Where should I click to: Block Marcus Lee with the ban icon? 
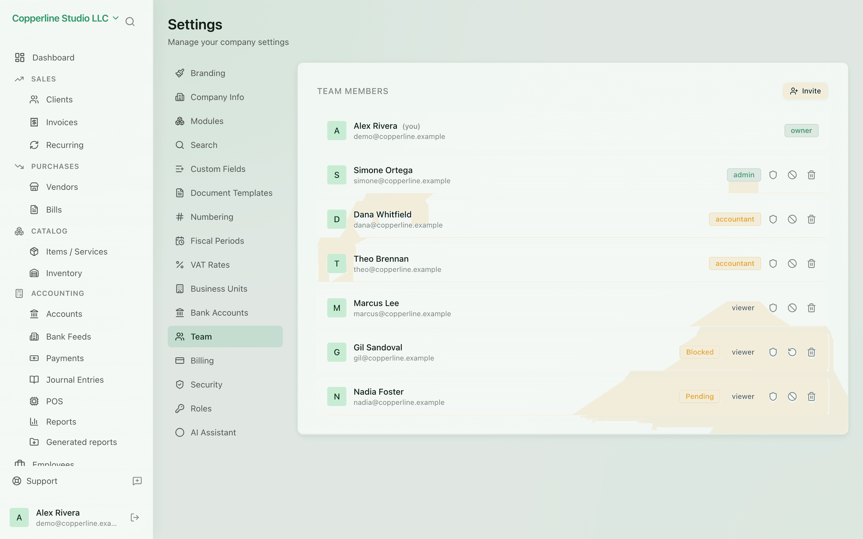pos(792,308)
